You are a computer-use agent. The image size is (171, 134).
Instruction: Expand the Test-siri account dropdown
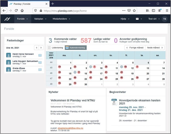pos(154,19)
